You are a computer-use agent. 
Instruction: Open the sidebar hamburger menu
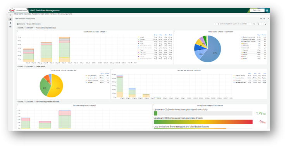(10, 15)
